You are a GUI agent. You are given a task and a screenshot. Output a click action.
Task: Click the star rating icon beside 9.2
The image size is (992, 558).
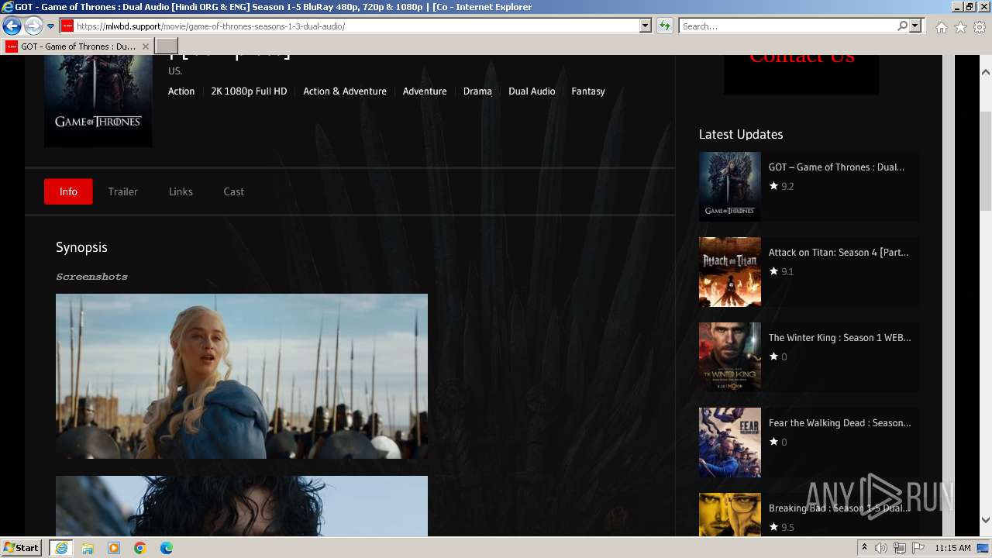click(x=773, y=186)
